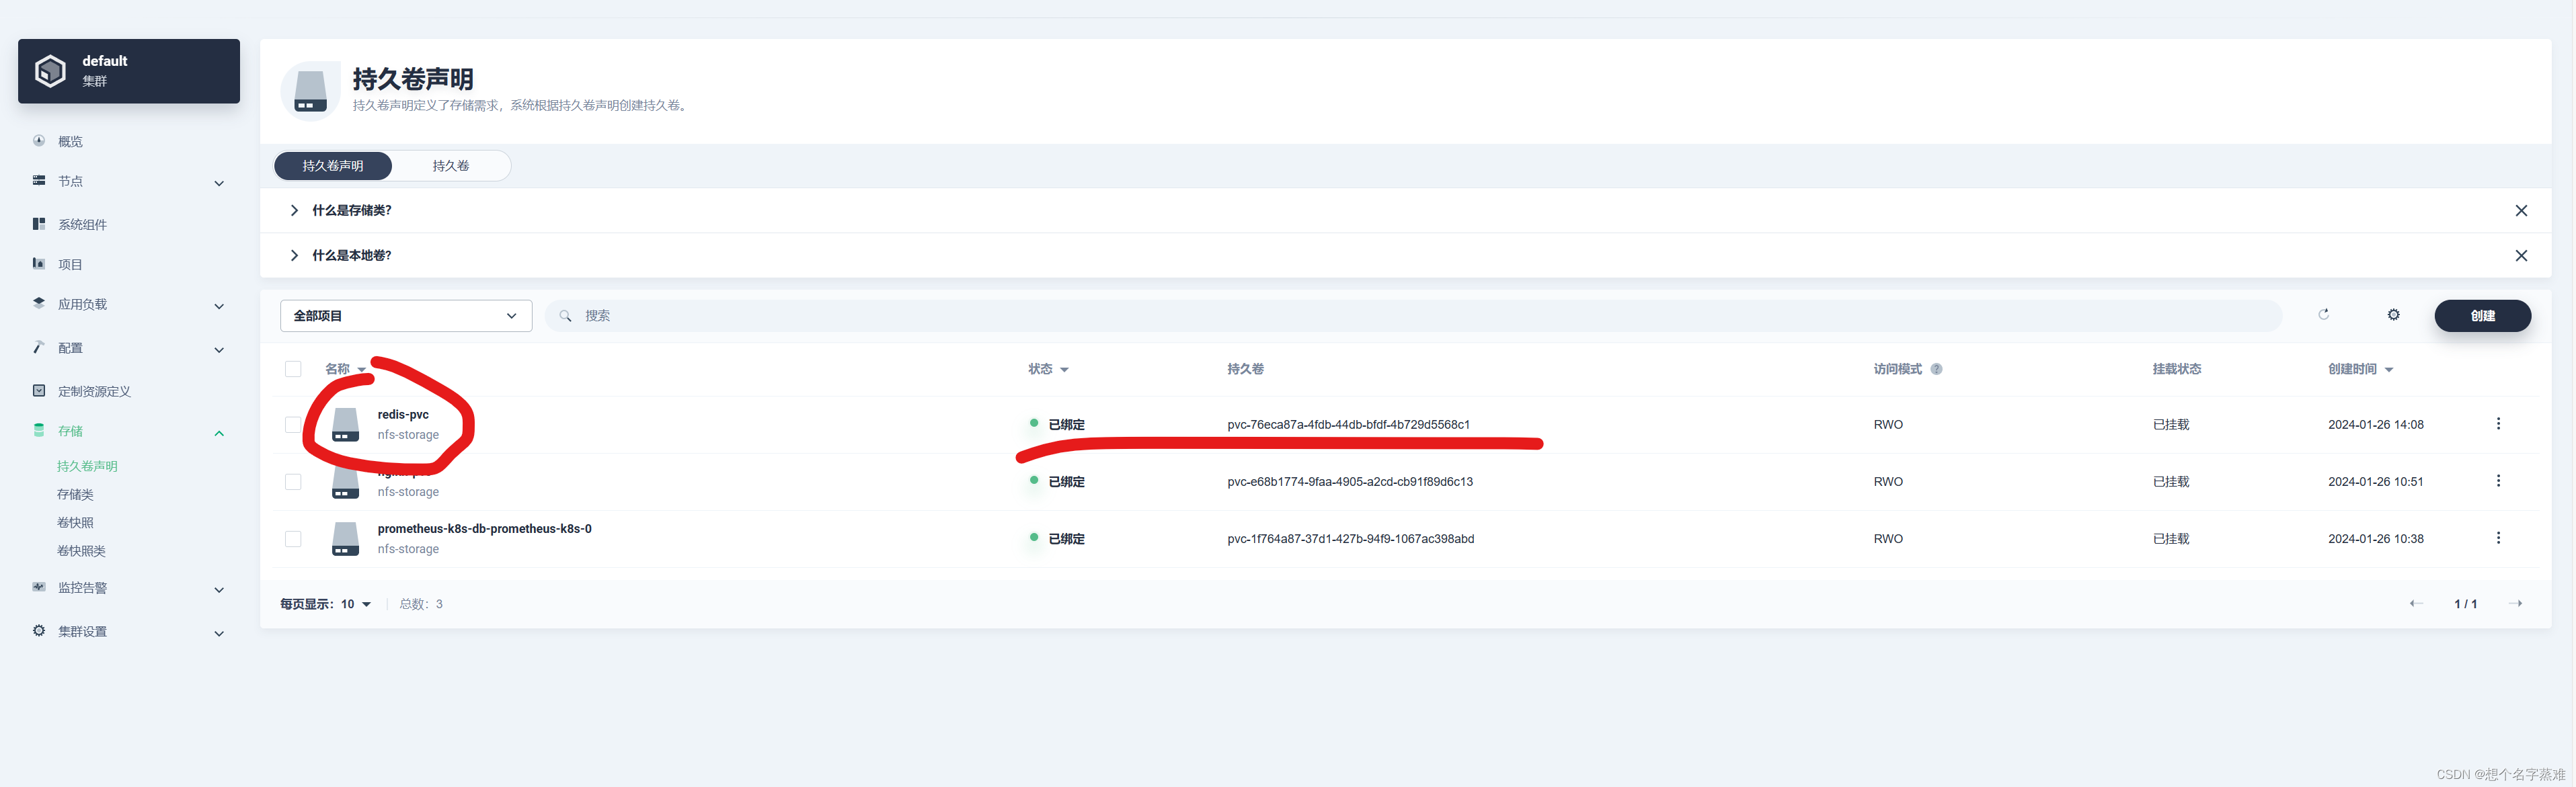The width and height of the screenshot is (2576, 787).
Task: Sort by 创建时间 column dropdown
Action: [2389, 370]
